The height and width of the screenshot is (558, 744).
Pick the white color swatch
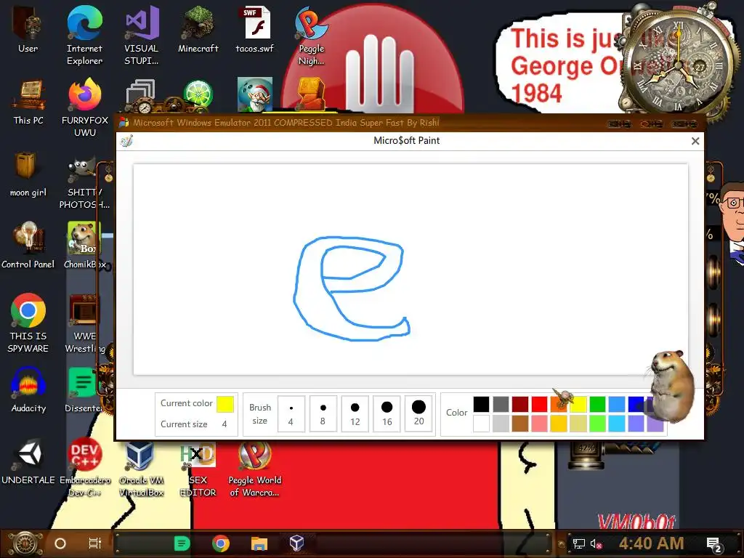(481, 424)
